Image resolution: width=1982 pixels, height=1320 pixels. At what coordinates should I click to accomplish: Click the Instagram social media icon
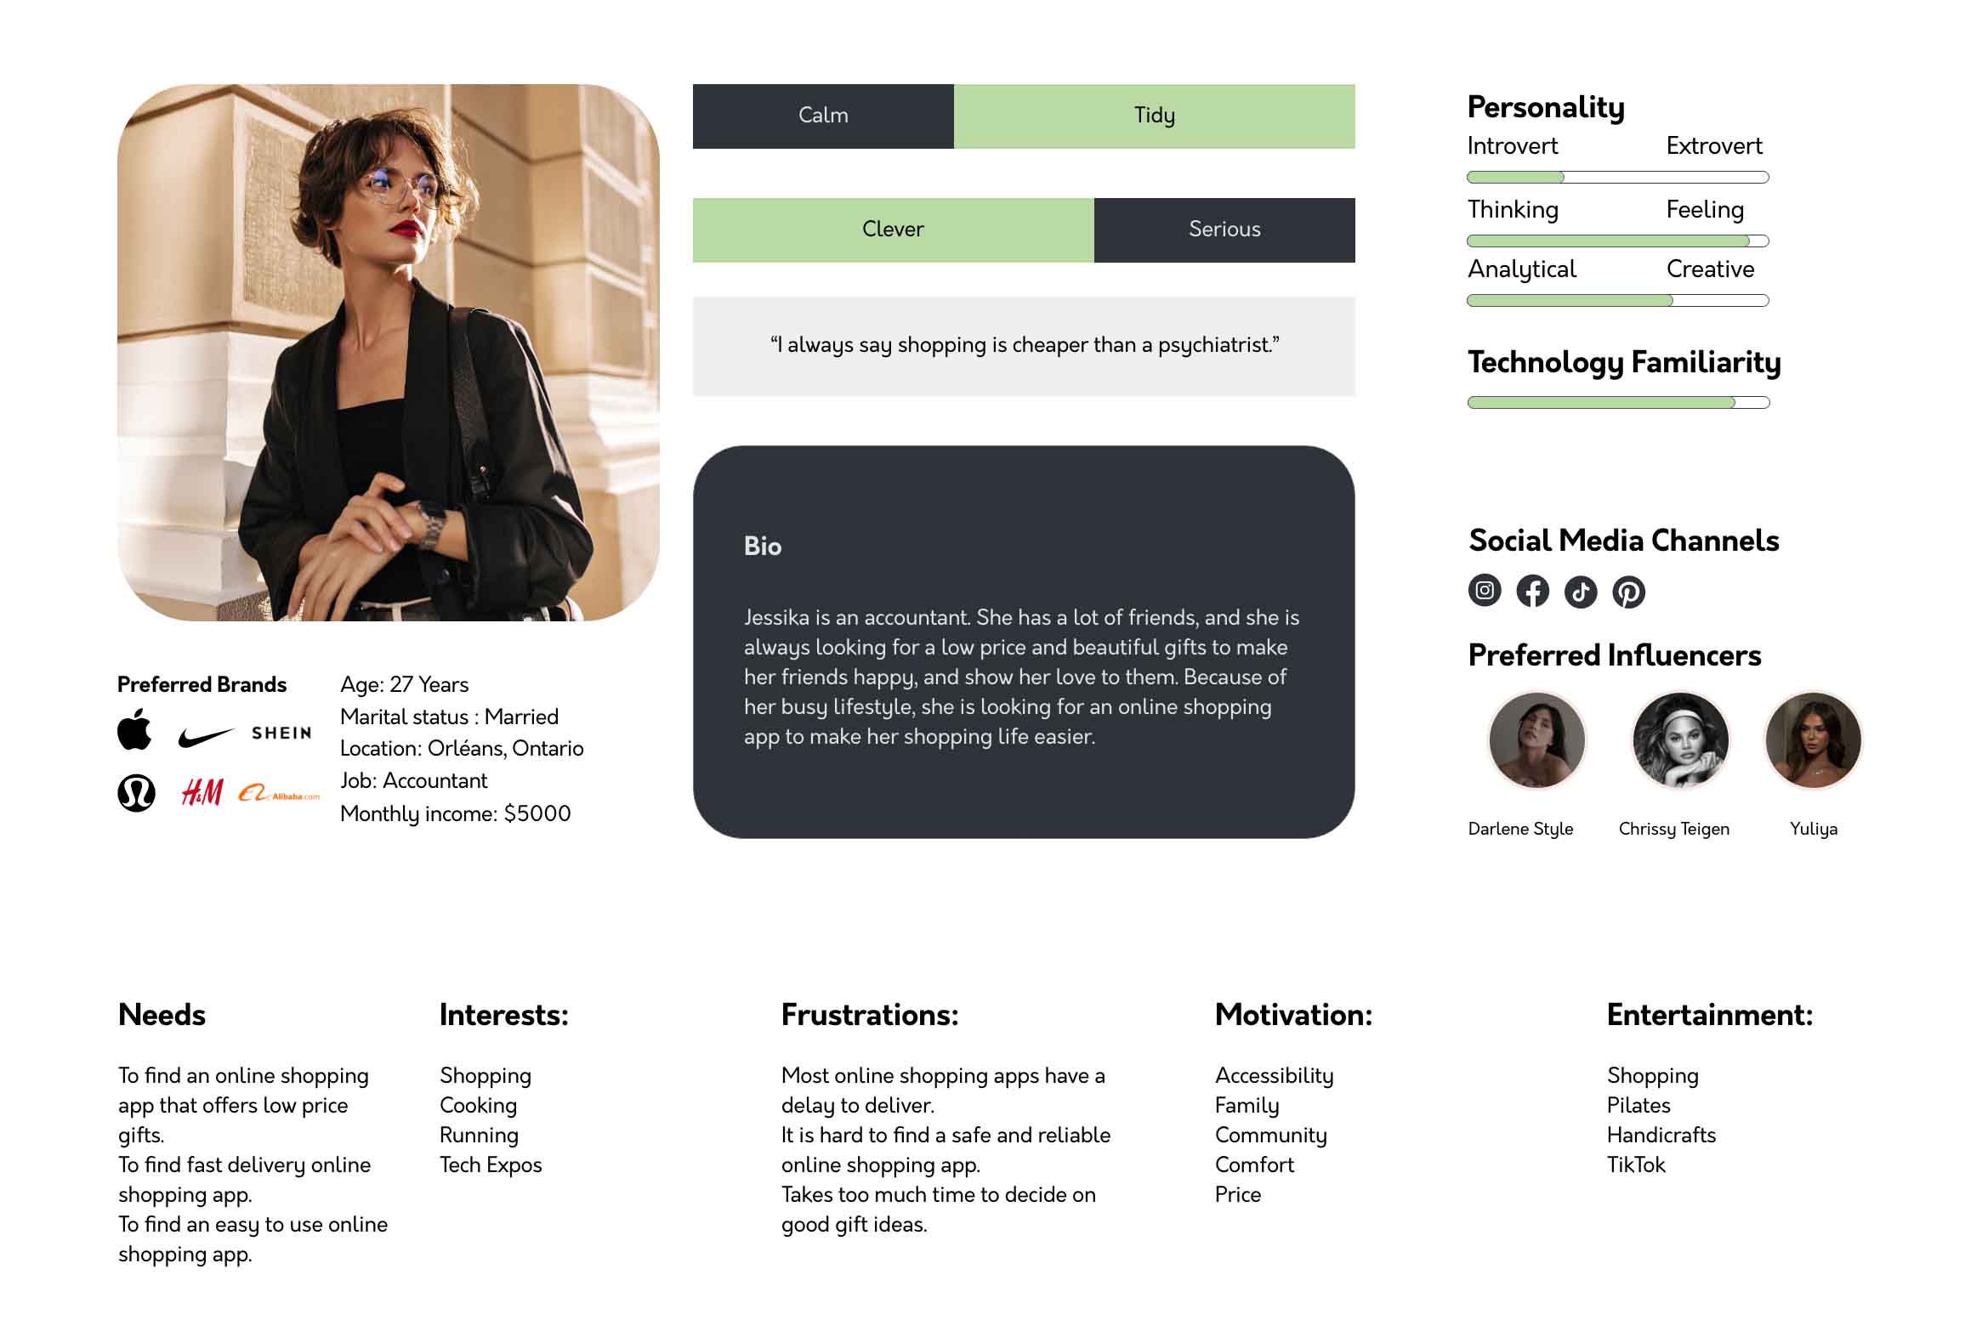1485,591
